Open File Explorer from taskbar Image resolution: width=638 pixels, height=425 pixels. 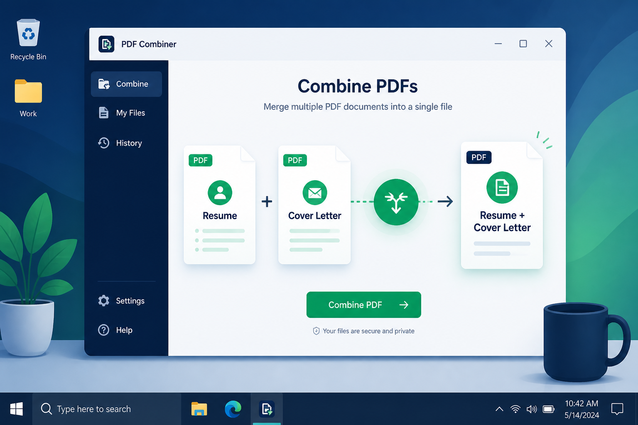199,409
